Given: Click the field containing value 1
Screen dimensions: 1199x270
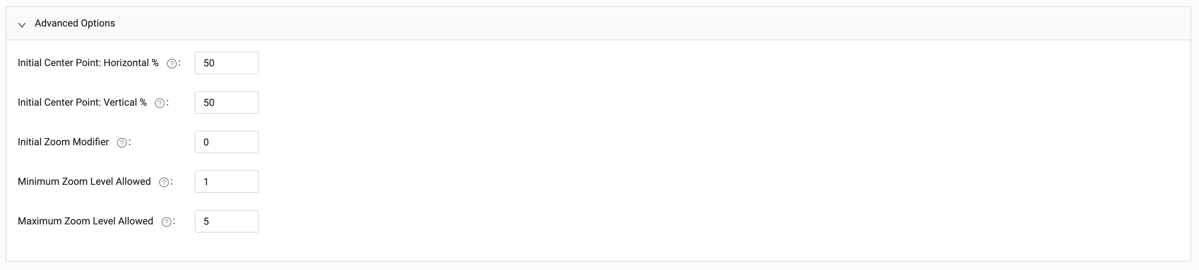Looking at the screenshot, I should (226, 181).
